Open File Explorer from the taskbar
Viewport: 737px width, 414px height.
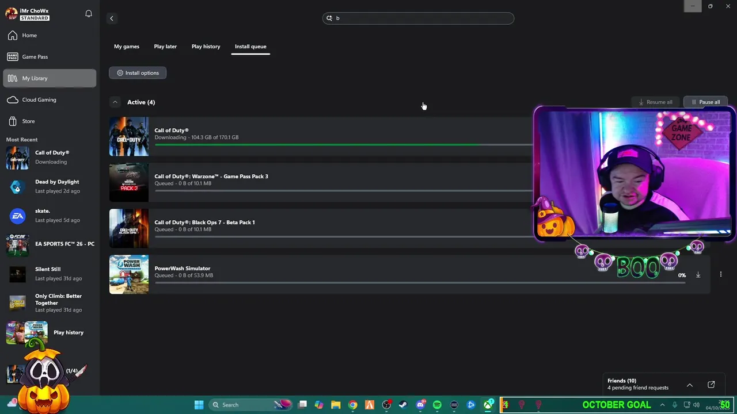[x=336, y=405]
